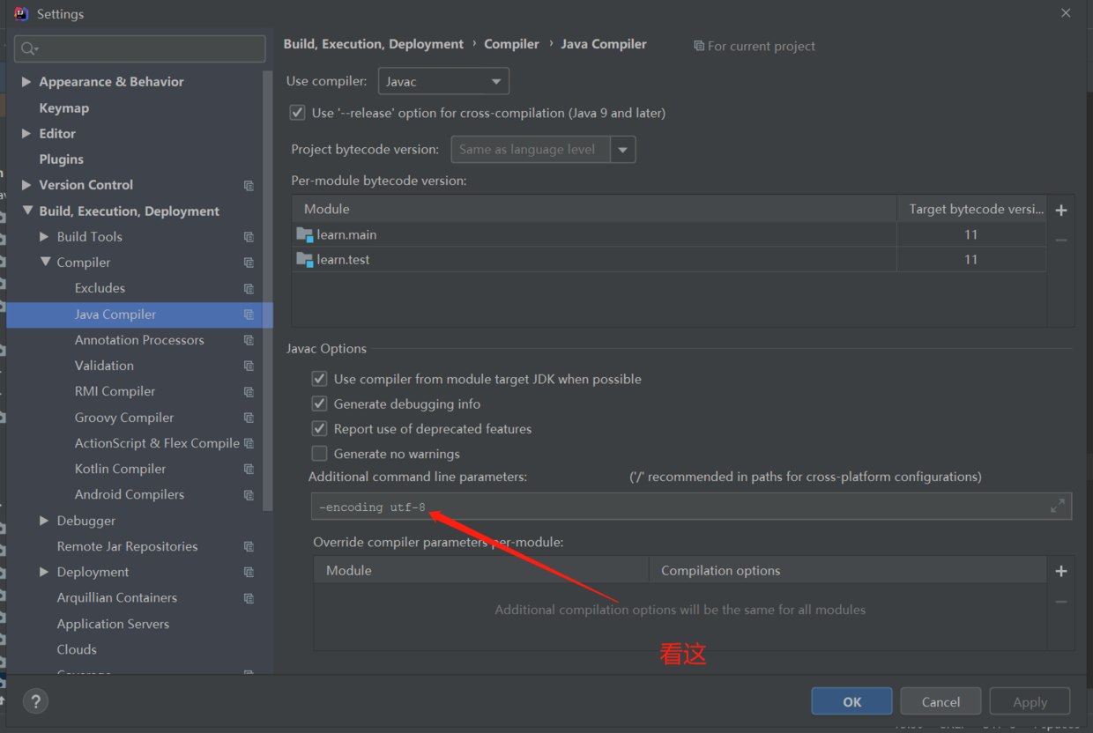Click additional command line parameters field
Viewport: 1093px width, 733px height.
pyautogui.click(x=692, y=506)
